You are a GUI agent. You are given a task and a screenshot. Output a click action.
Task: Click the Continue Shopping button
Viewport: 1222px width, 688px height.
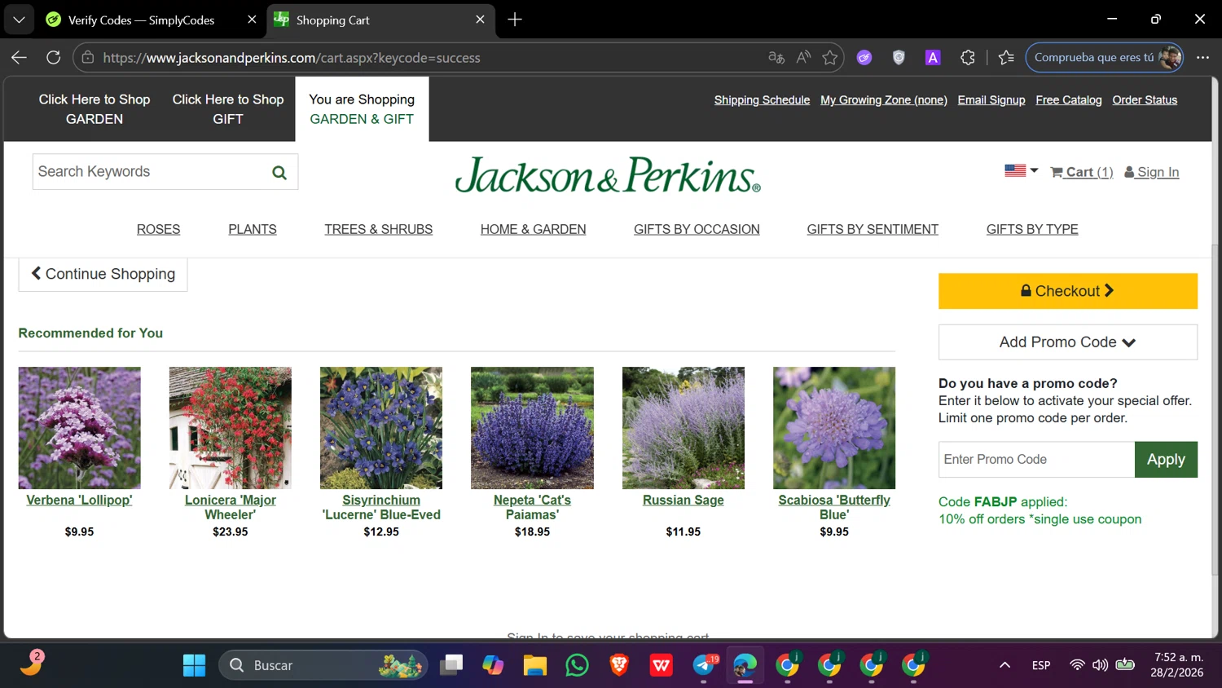coord(103,274)
